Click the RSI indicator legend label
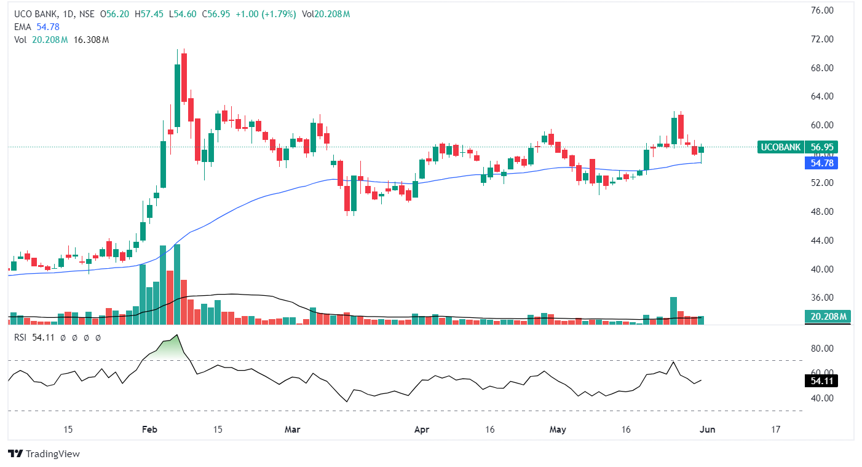The height and width of the screenshot is (467, 862). 22,338
